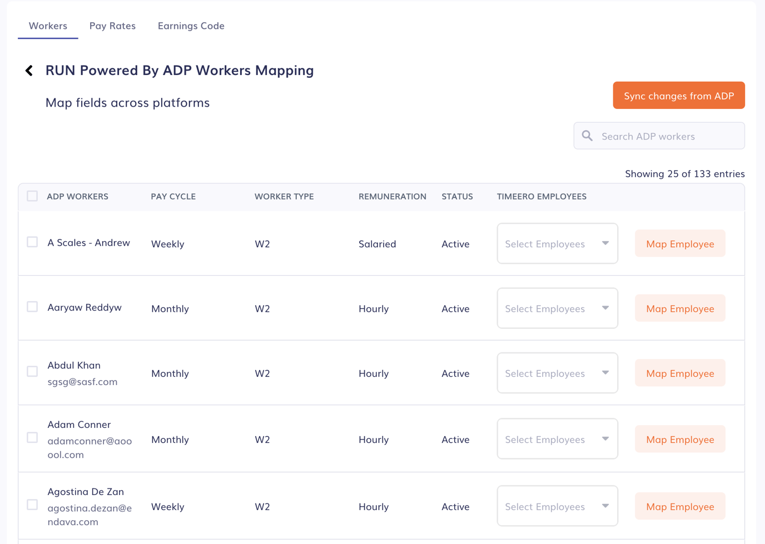
Task: Select the Workers tab
Action: click(x=48, y=26)
